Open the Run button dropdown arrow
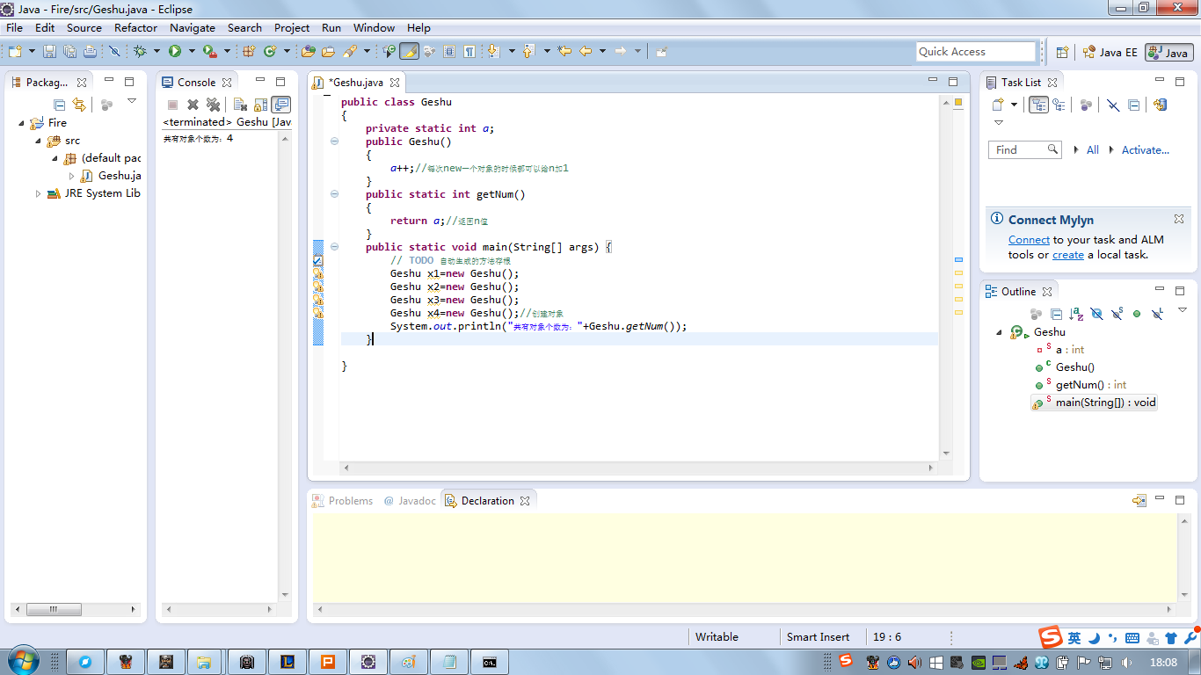 click(x=191, y=52)
